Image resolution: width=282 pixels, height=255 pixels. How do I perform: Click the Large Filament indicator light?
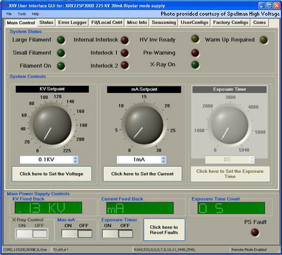61,40
